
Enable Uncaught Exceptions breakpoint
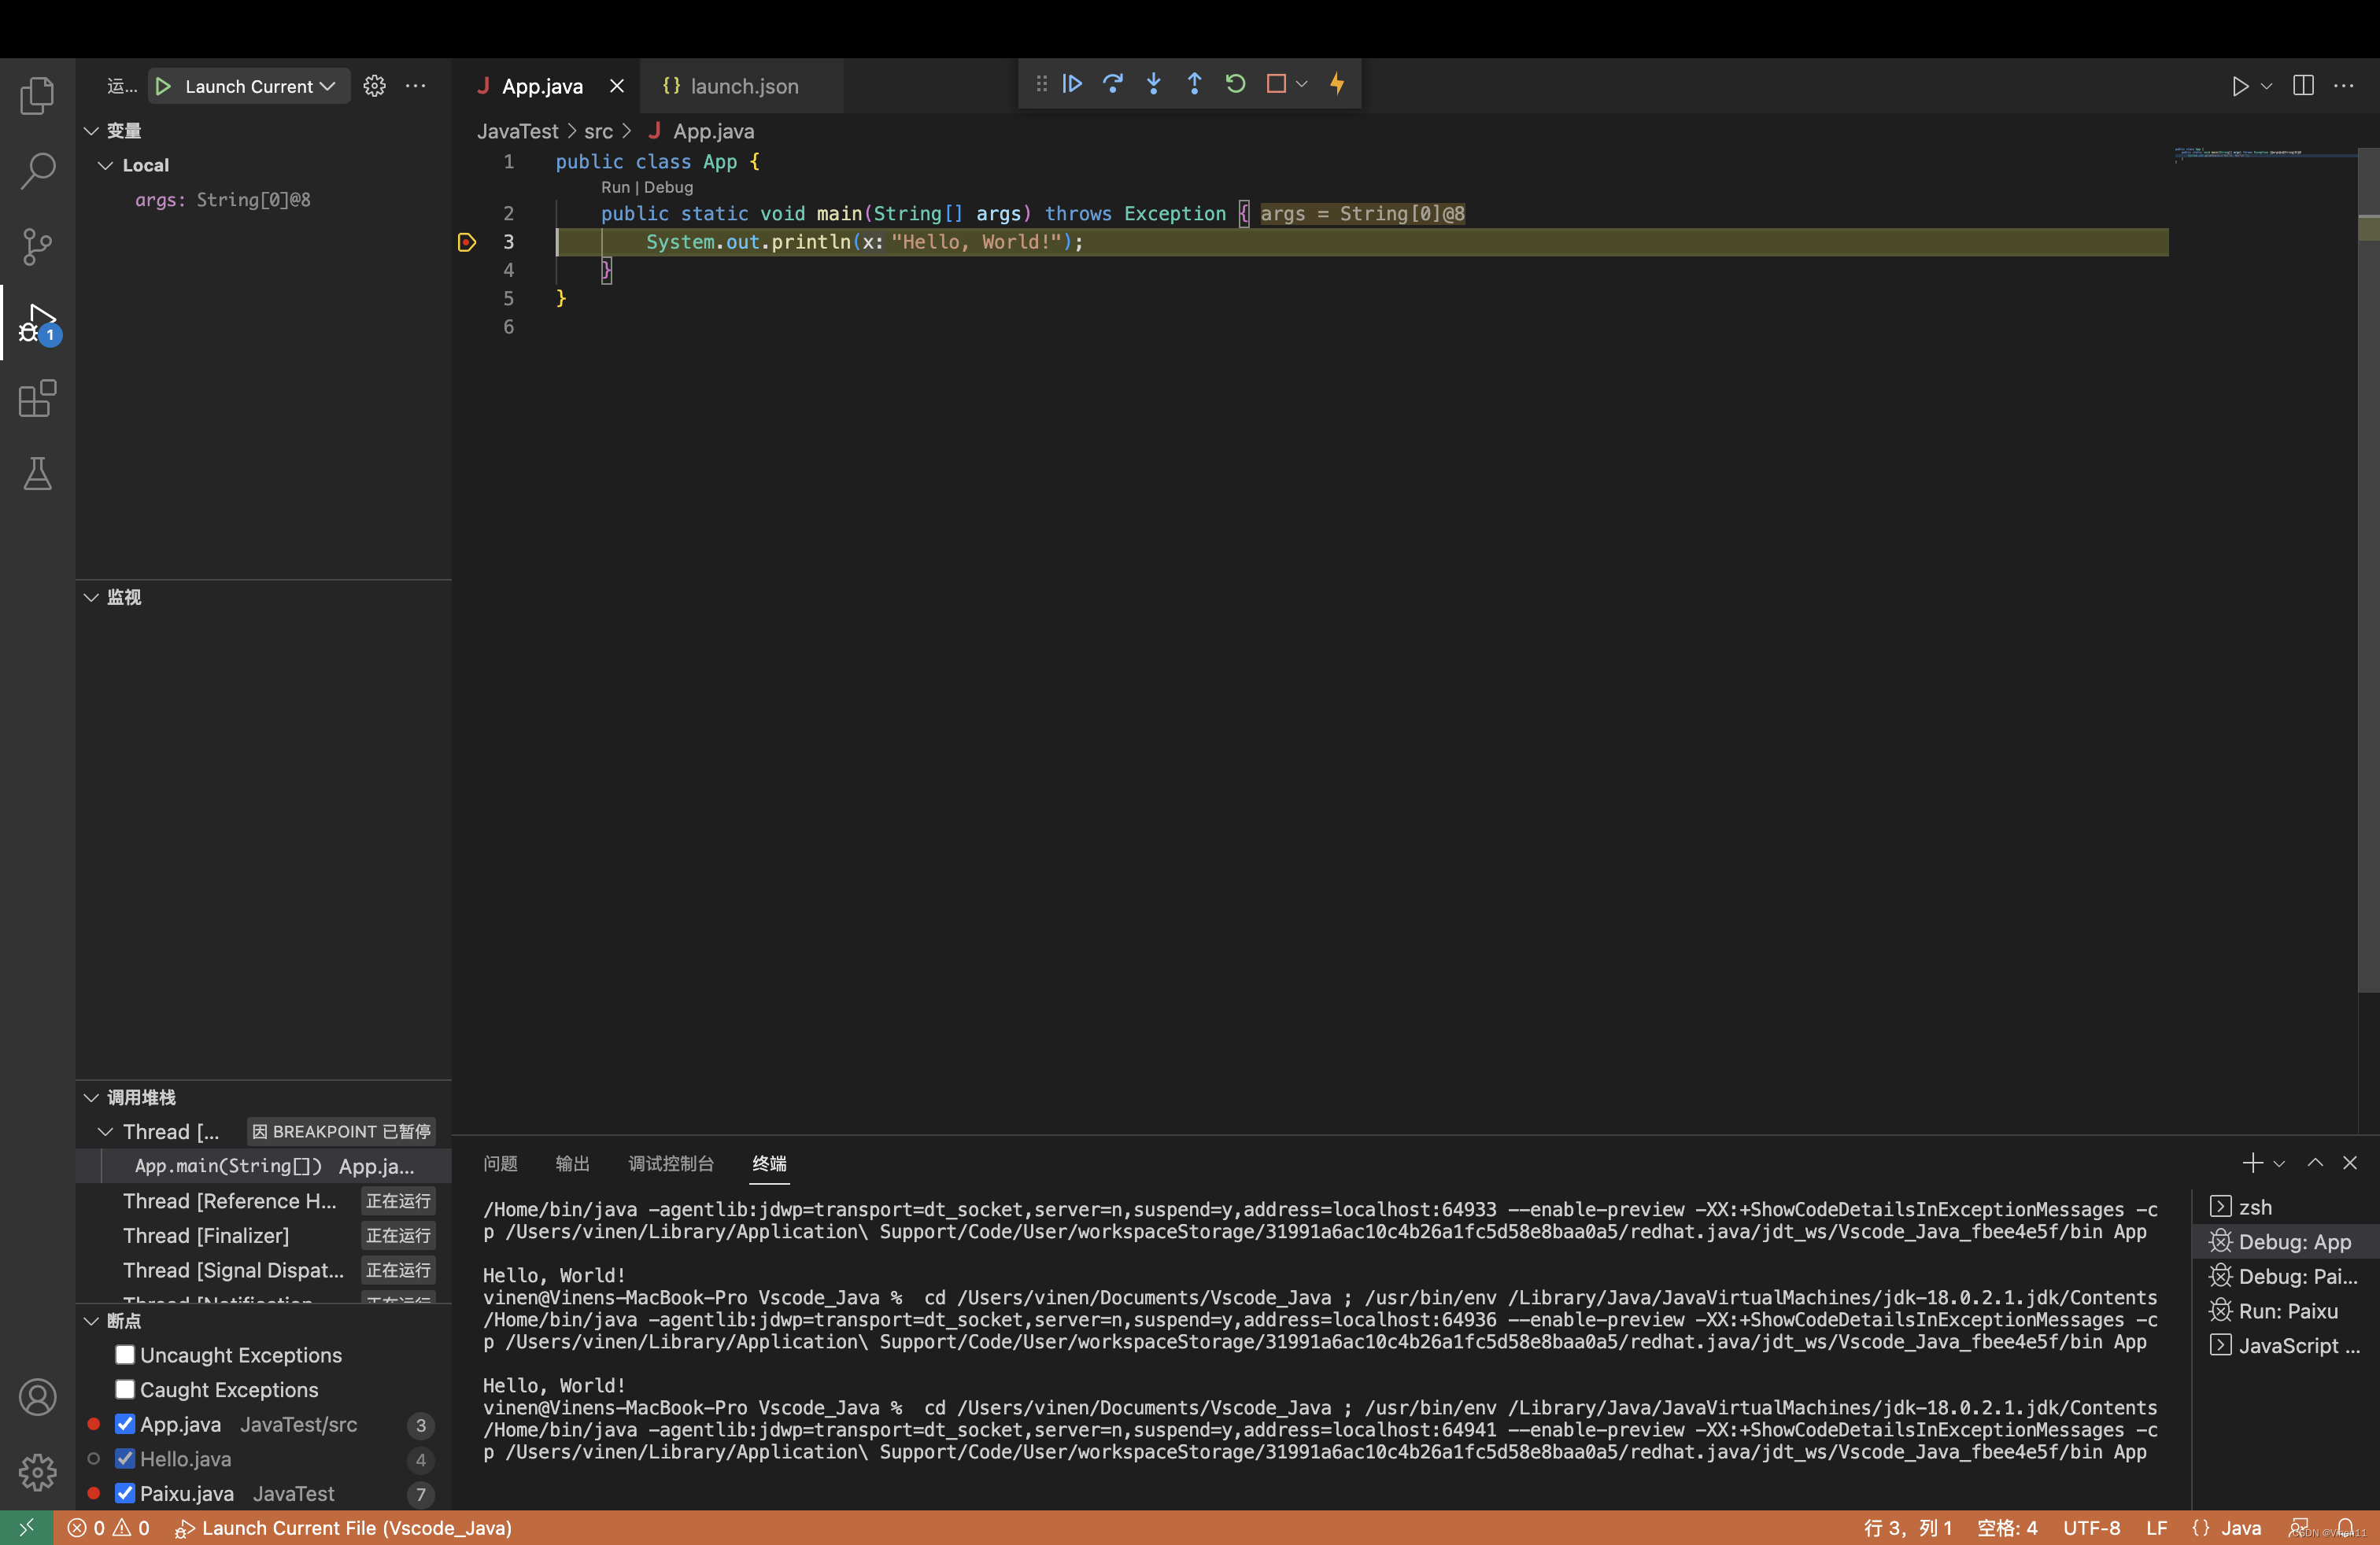(x=124, y=1355)
